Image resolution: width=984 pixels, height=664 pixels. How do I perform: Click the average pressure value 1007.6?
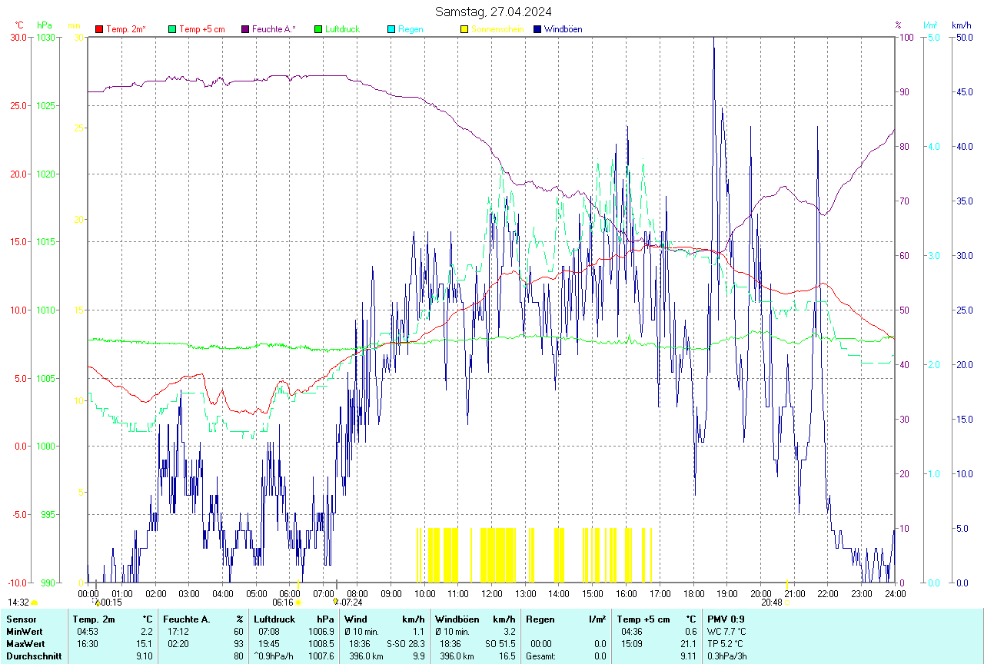tap(321, 656)
